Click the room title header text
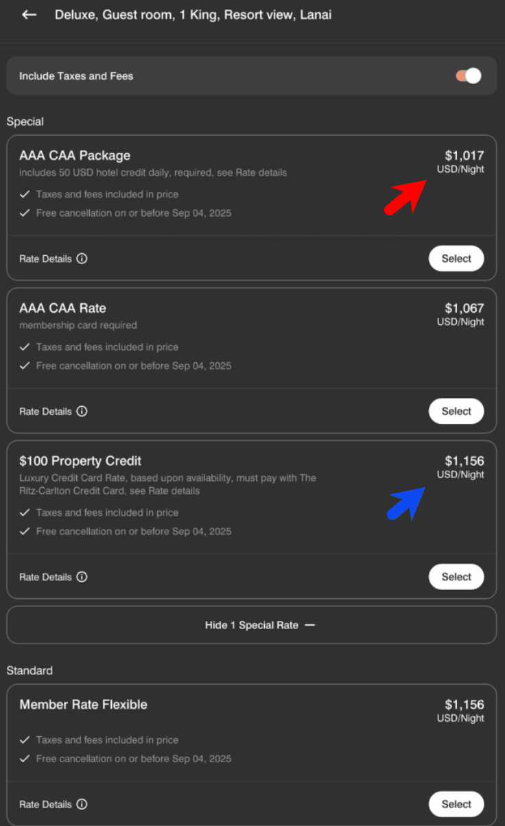 click(193, 14)
